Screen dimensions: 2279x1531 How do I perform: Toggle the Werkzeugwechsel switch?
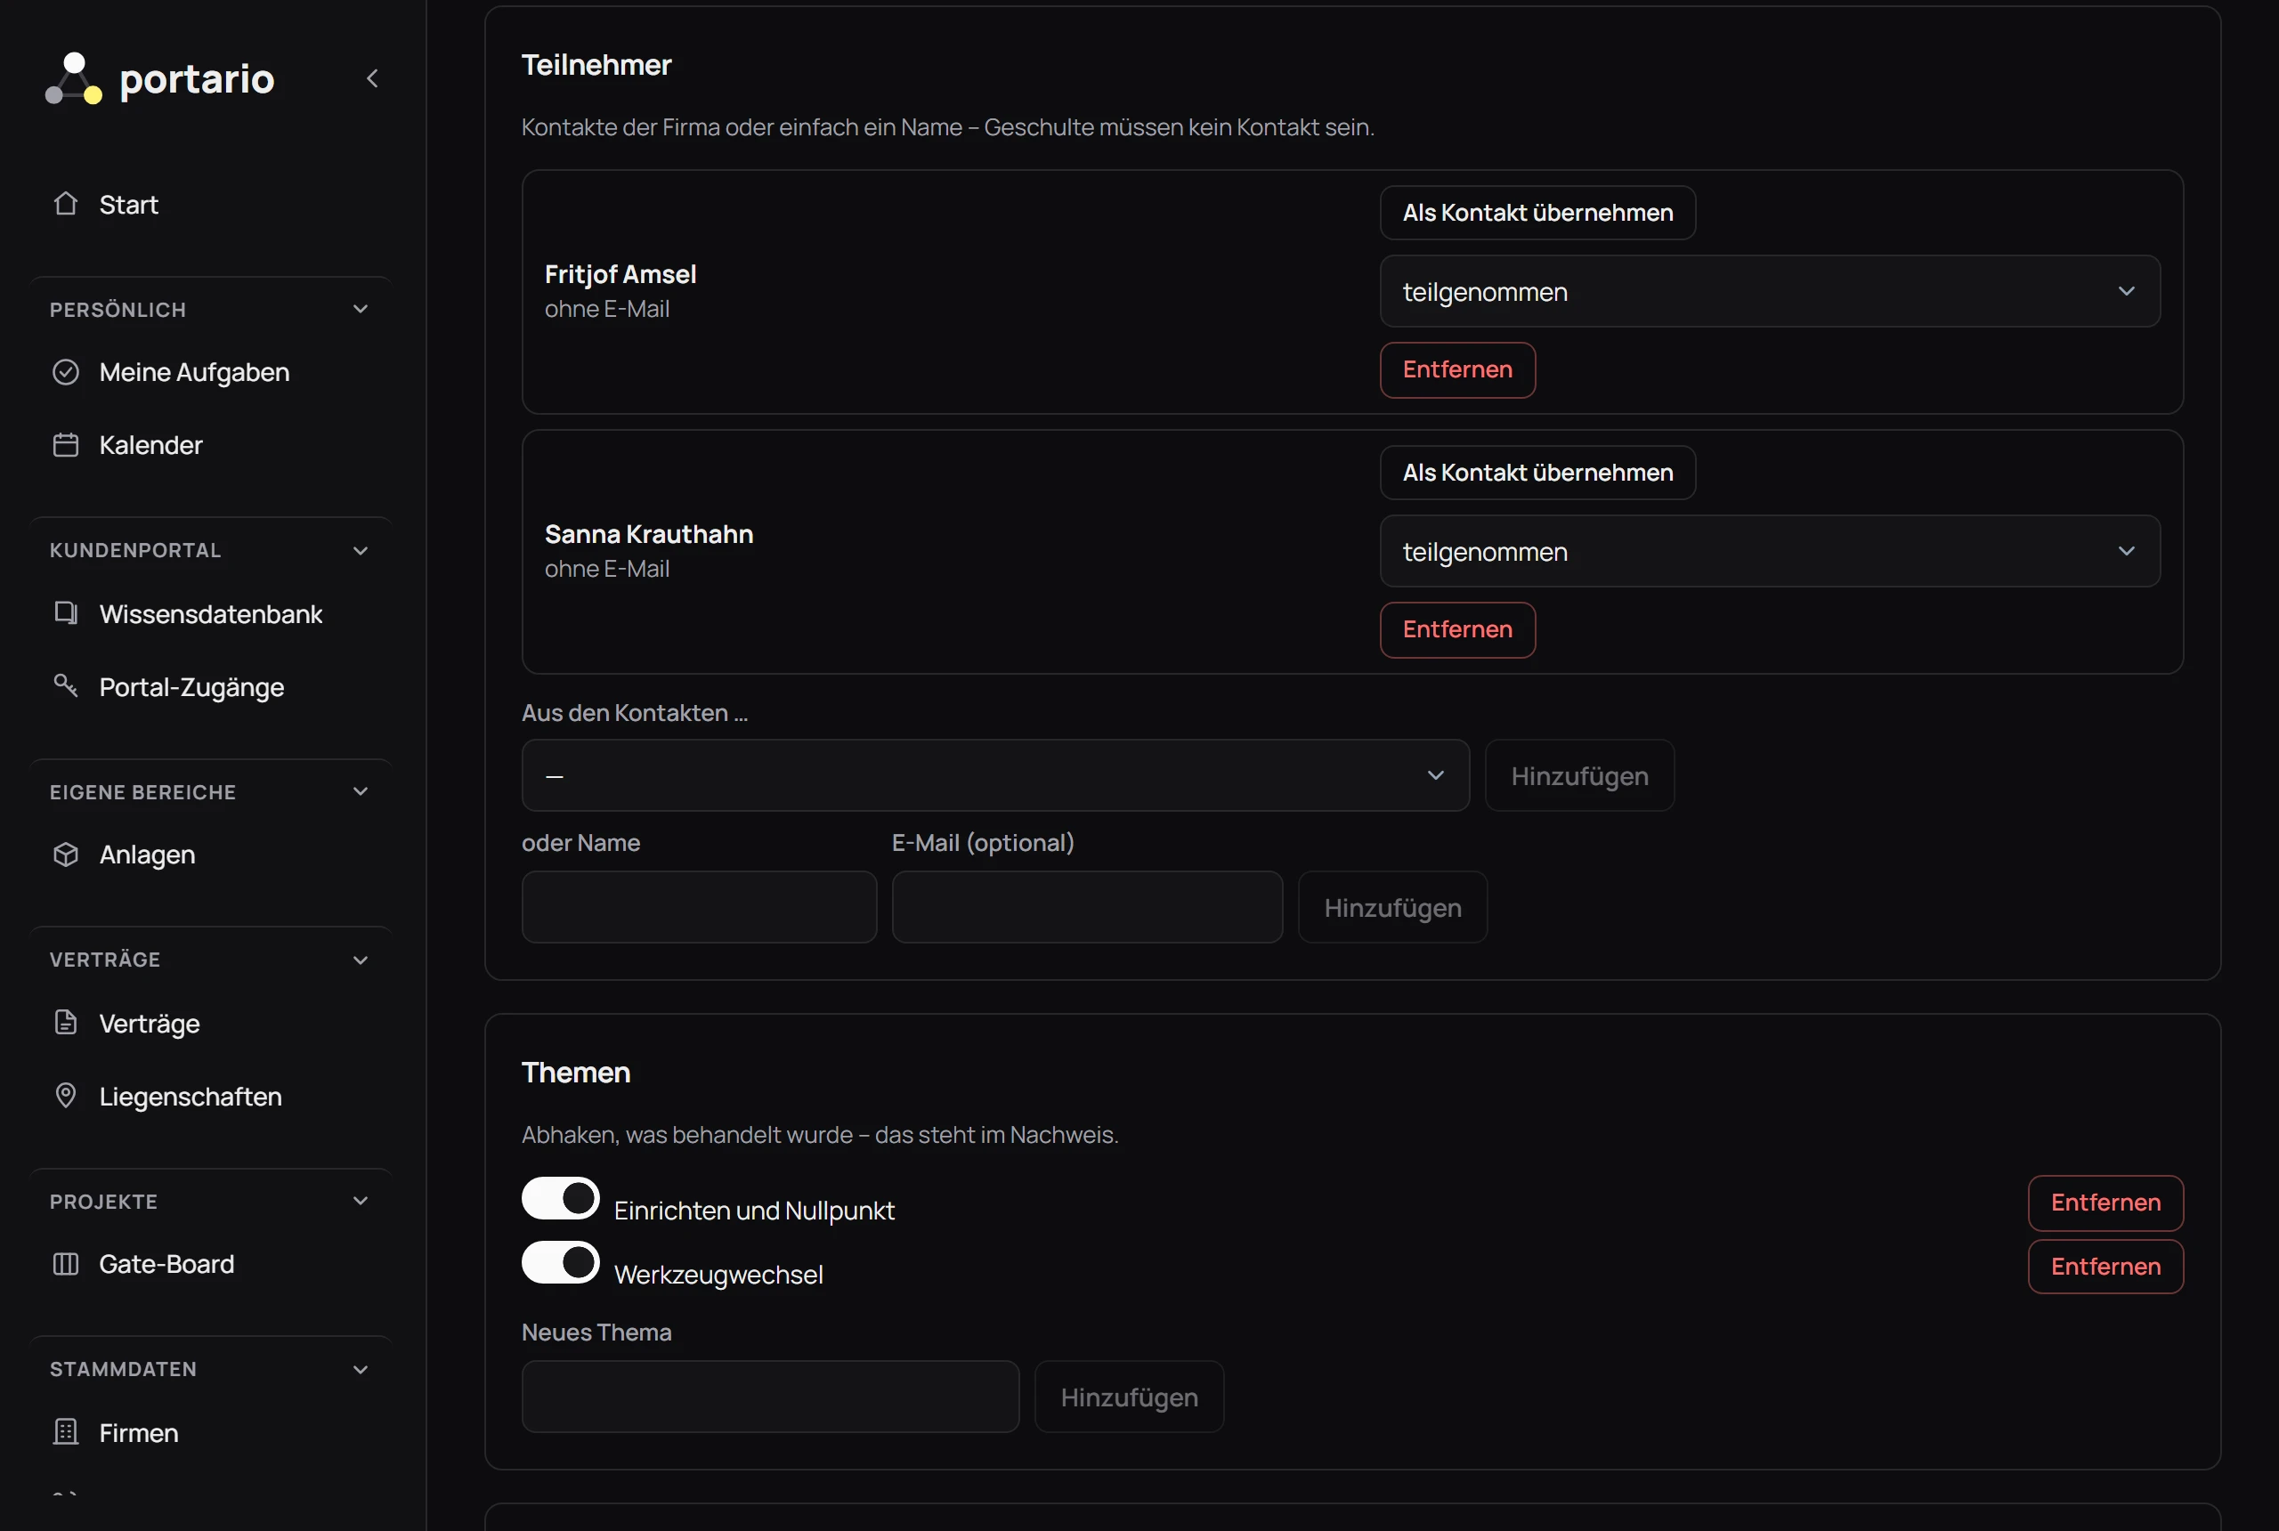(x=561, y=1262)
